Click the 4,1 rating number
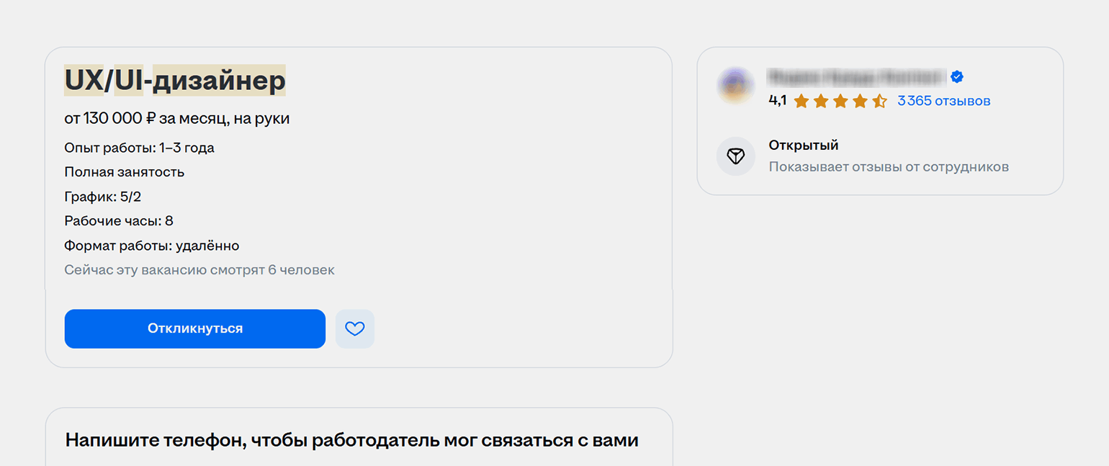This screenshot has height=466, width=1109. pos(777,101)
